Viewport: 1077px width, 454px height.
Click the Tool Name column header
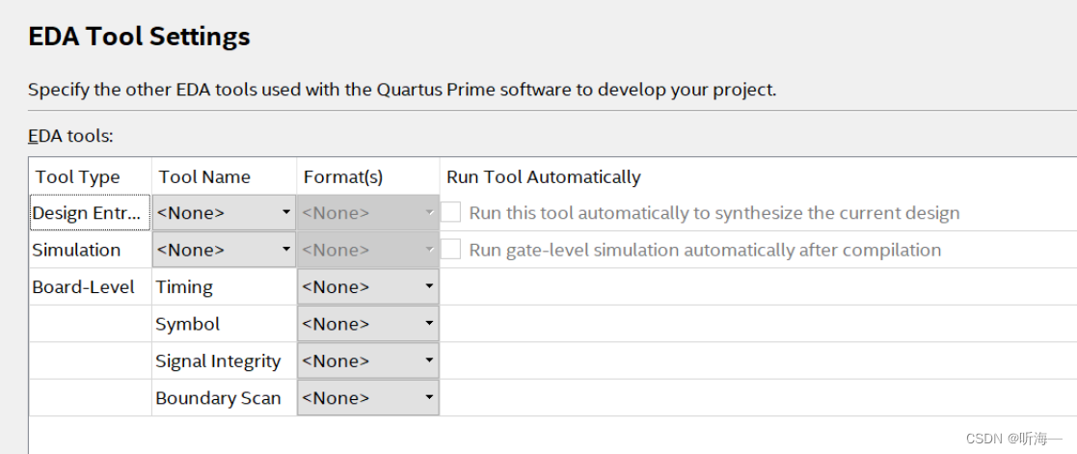click(204, 176)
